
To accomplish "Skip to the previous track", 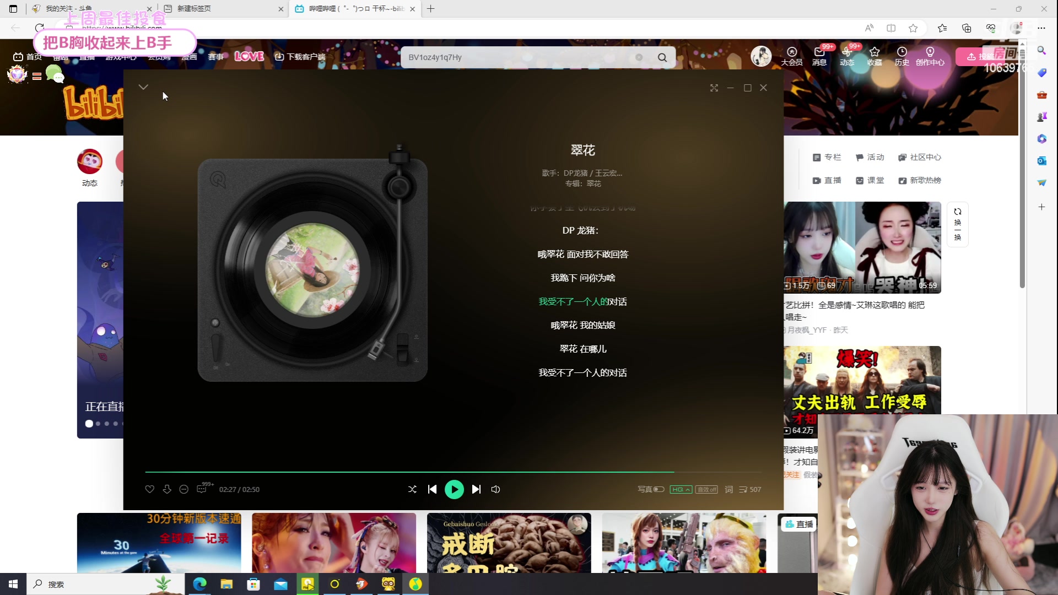I will pos(433,489).
